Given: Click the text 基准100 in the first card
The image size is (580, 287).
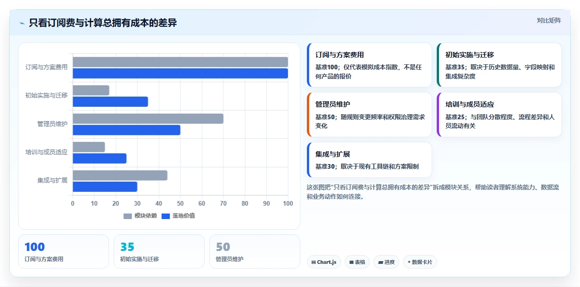Looking at the screenshot, I should [327, 67].
